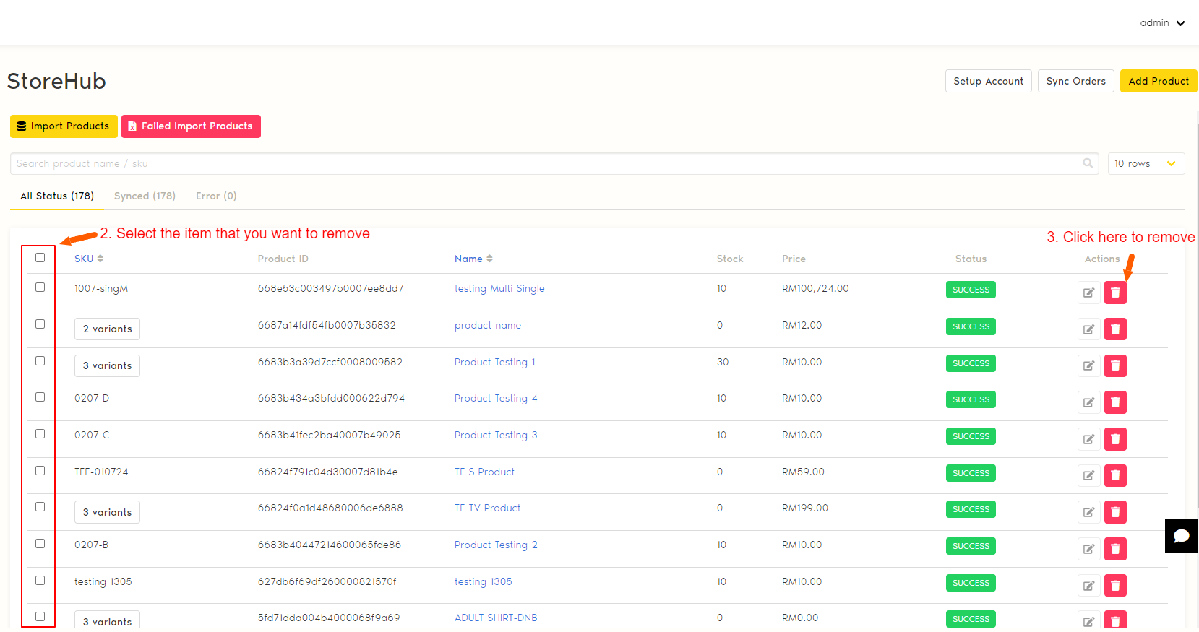Delete the testing Multi Single product

1115,293
